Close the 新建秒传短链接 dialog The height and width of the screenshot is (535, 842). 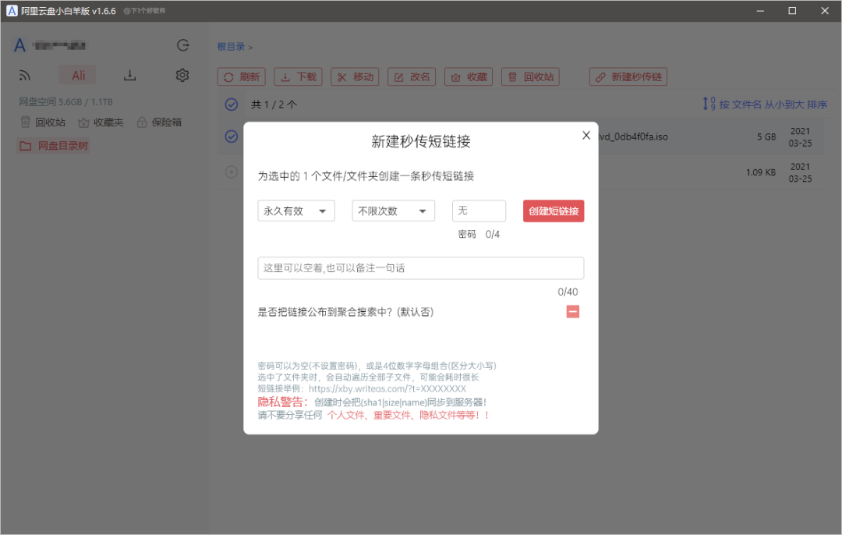586,136
